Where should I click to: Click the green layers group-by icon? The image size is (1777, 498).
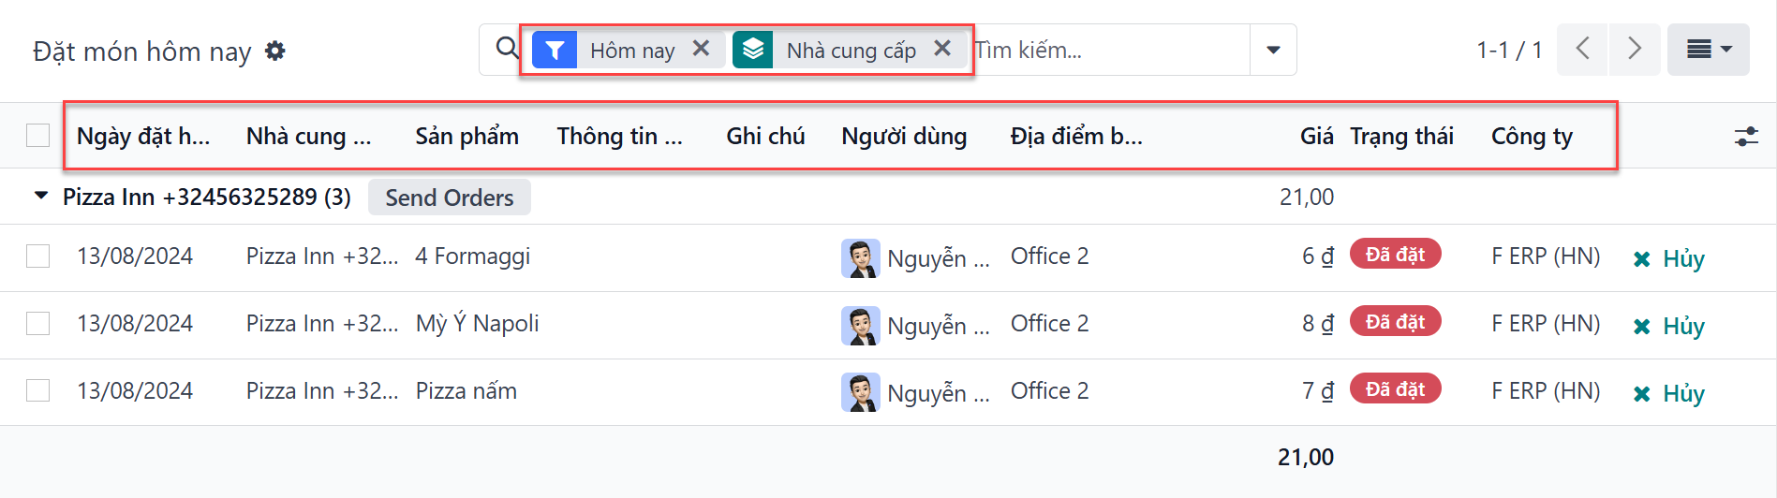[753, 50]
